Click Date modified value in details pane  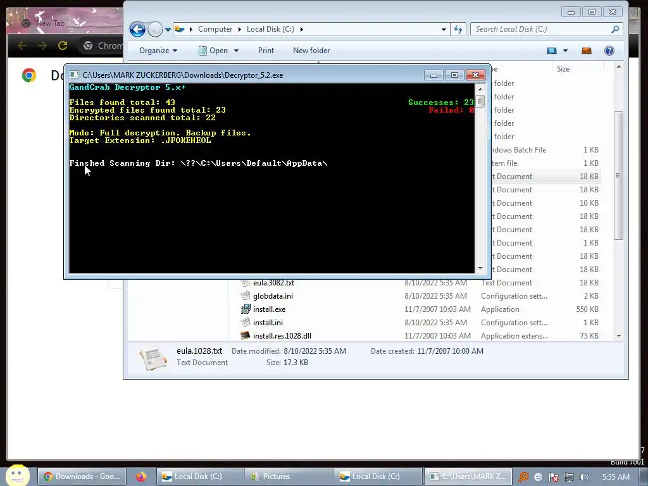pyautogui.click(x=315, y=351)
